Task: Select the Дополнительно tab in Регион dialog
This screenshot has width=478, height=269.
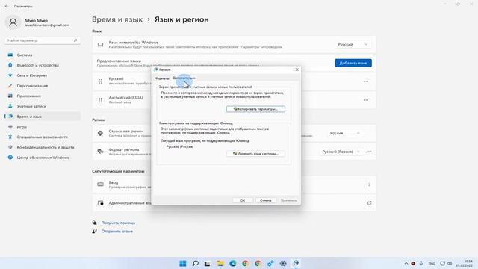Action: coord(184,78)
